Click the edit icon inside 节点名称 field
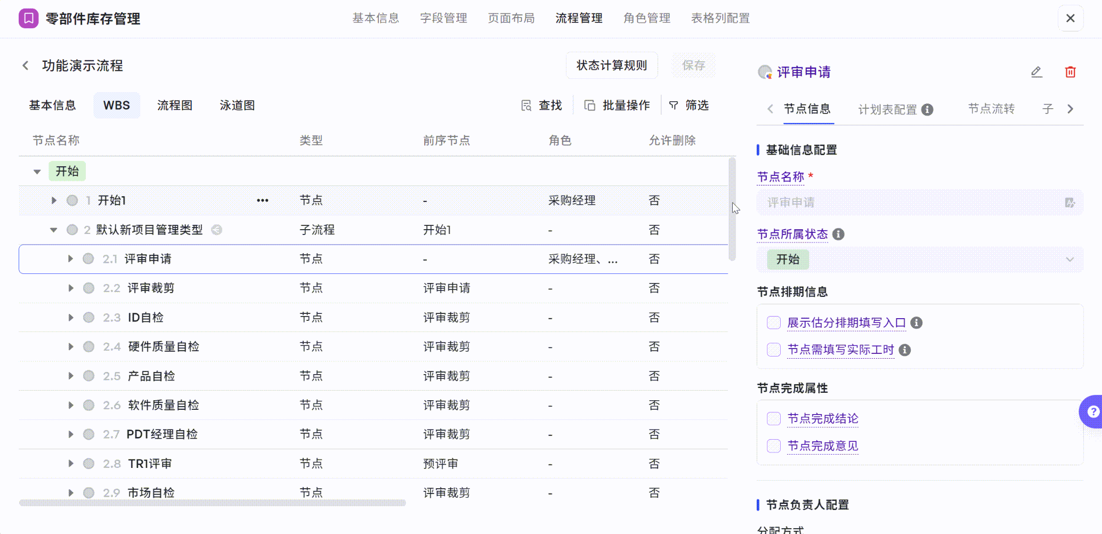Screen dimensions: 1102x534 point(1069,203)
